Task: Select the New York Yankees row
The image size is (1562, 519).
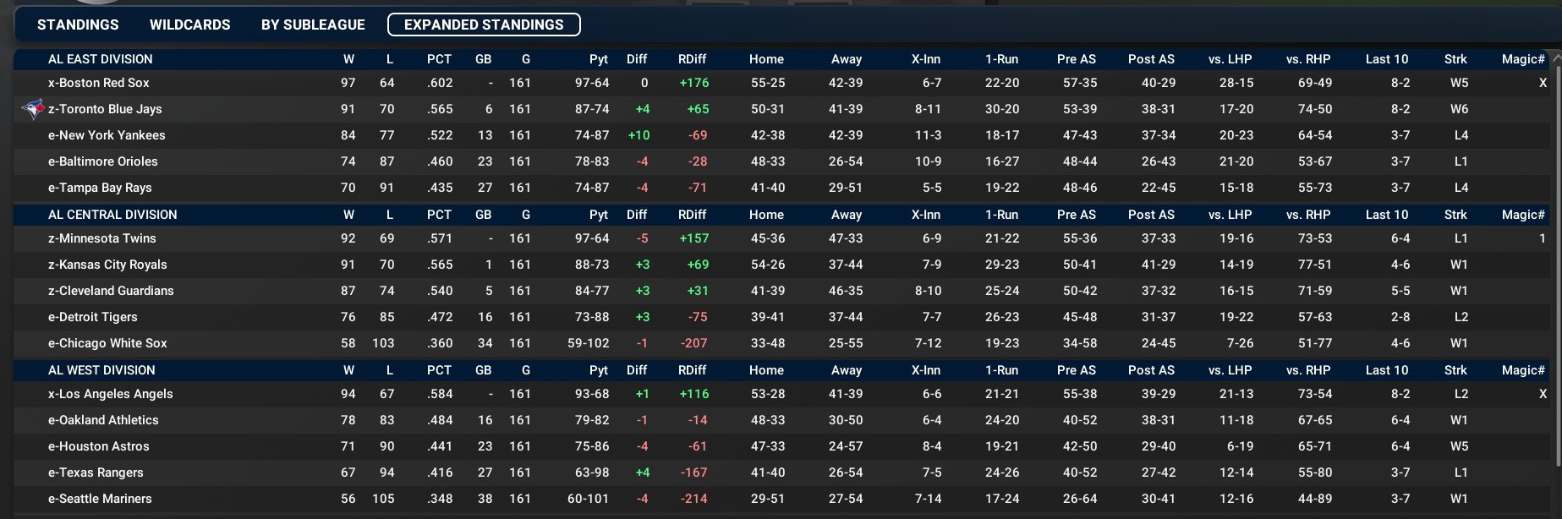Action: tap(107, 135)
